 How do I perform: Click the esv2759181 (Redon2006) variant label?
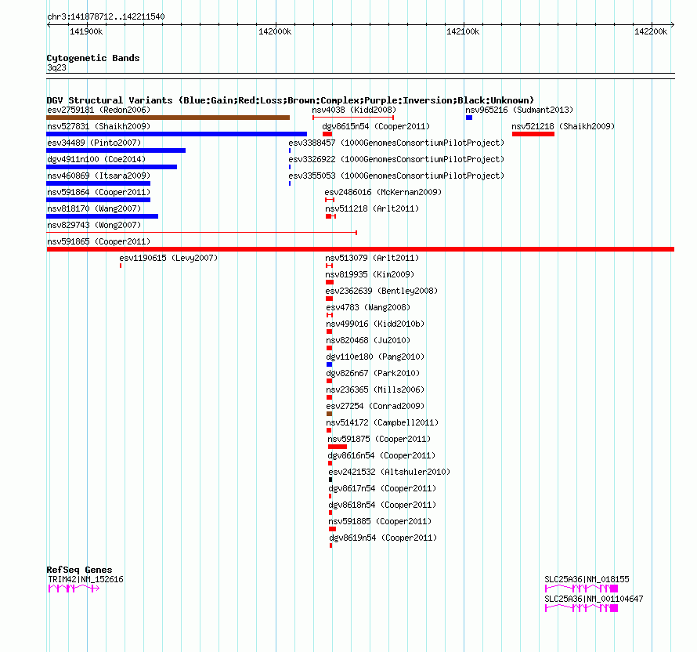coord(99,110)
